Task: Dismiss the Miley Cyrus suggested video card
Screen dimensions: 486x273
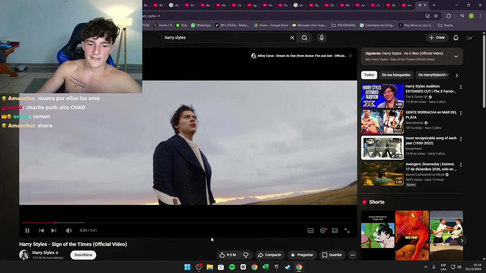Action: [x=350, y=56]
